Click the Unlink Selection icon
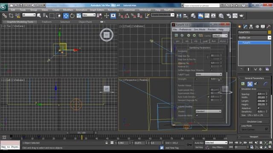The image size is (273, 153). click(x=11, y=16)
